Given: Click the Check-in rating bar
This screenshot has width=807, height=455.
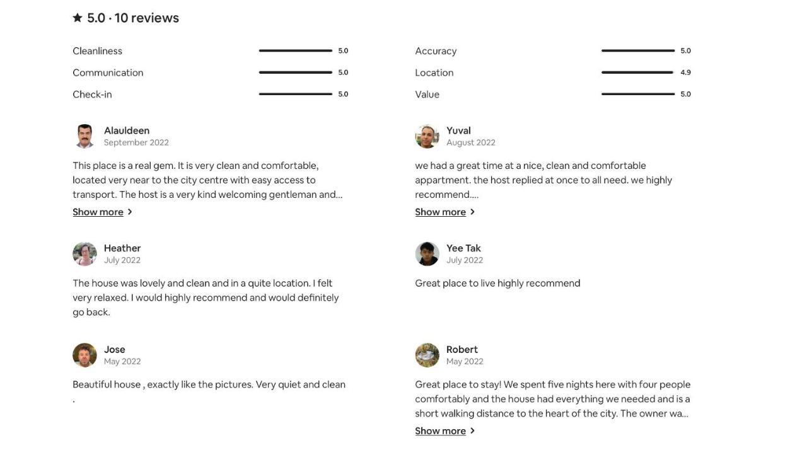Looking at the screenshot, I should tap(296, 94).
